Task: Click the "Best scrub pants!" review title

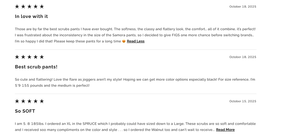Action: tap(36, 67)
